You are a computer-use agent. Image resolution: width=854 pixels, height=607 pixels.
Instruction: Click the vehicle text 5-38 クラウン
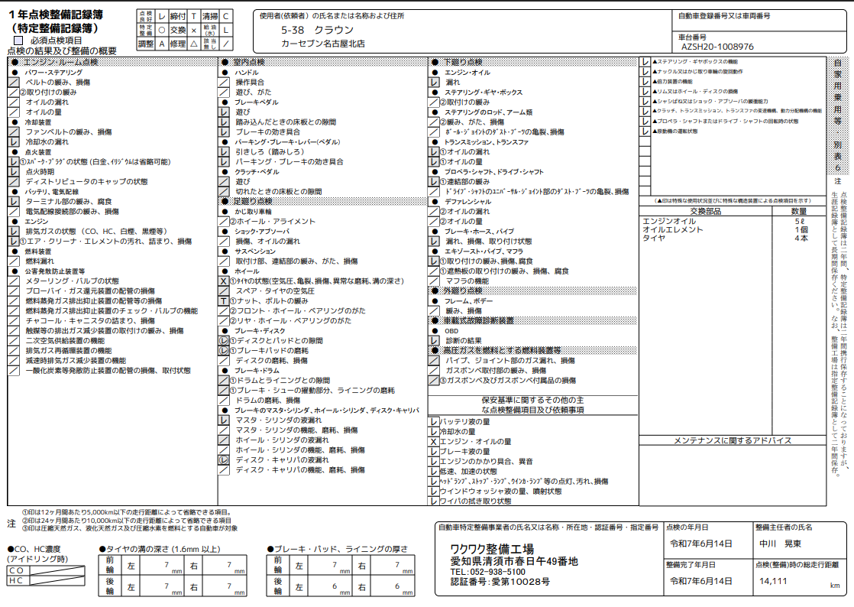pos(317,30)
